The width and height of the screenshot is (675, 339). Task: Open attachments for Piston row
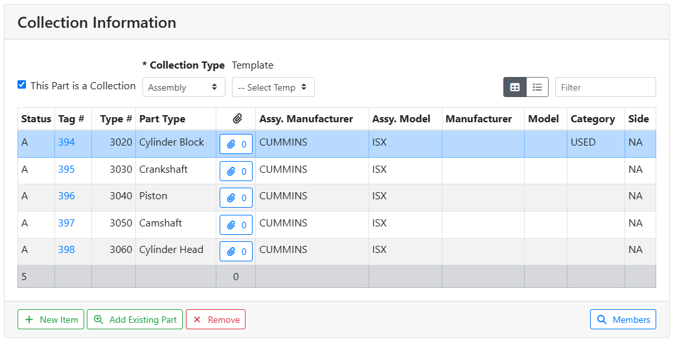[236, 198]
